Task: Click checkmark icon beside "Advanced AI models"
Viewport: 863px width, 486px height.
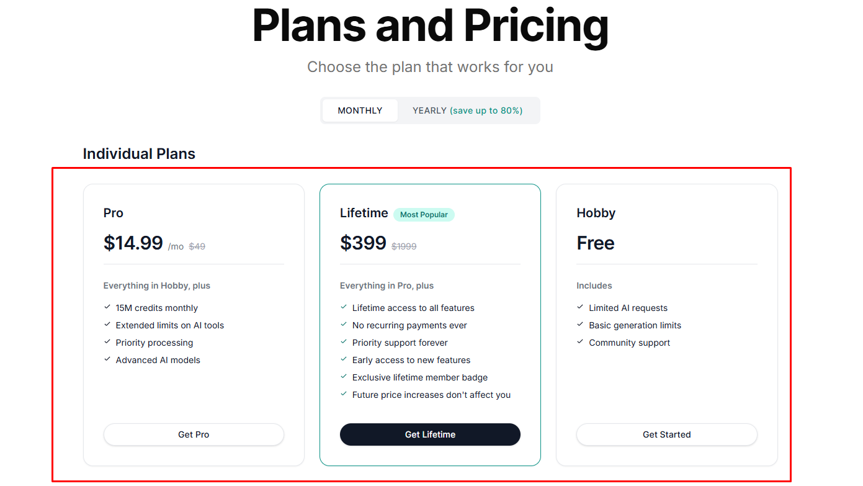Action: click(107, 359)
